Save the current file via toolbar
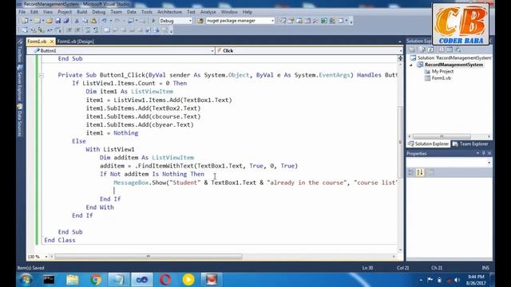511x287 pixels. (x=58, y=21)
